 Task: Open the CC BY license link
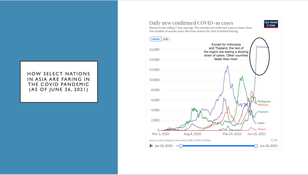point(274,140)
